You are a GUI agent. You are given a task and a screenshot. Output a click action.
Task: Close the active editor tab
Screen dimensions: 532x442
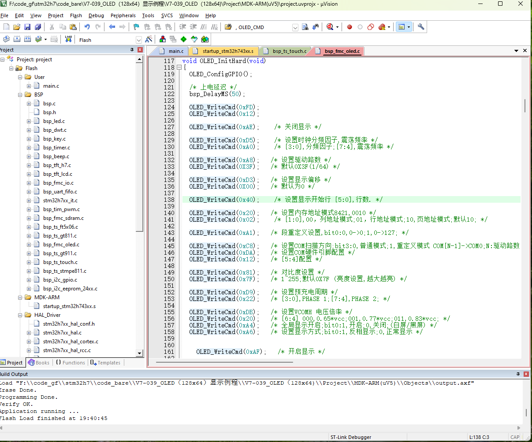tap(525, 51)
